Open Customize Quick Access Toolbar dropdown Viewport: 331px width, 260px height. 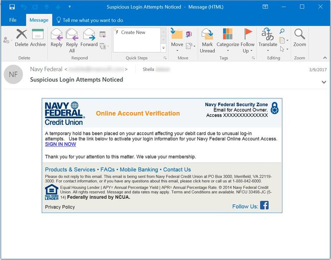coord(70,7)
